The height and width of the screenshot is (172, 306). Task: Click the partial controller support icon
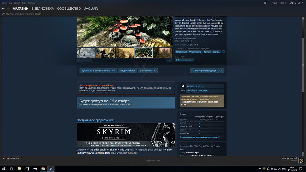pos(183,90)
